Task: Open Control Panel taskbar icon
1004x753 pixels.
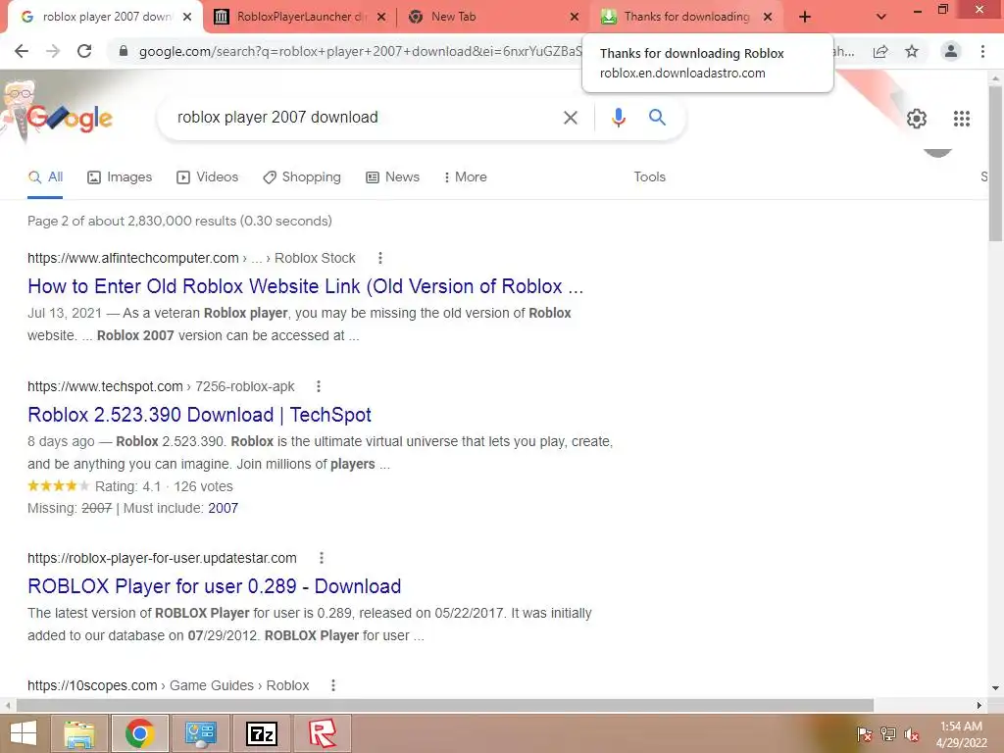Action: (x=200, y=733)
